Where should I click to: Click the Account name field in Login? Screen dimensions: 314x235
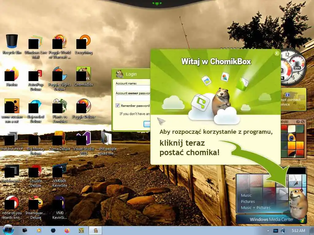pyautogui.click(x=133, y=88)
